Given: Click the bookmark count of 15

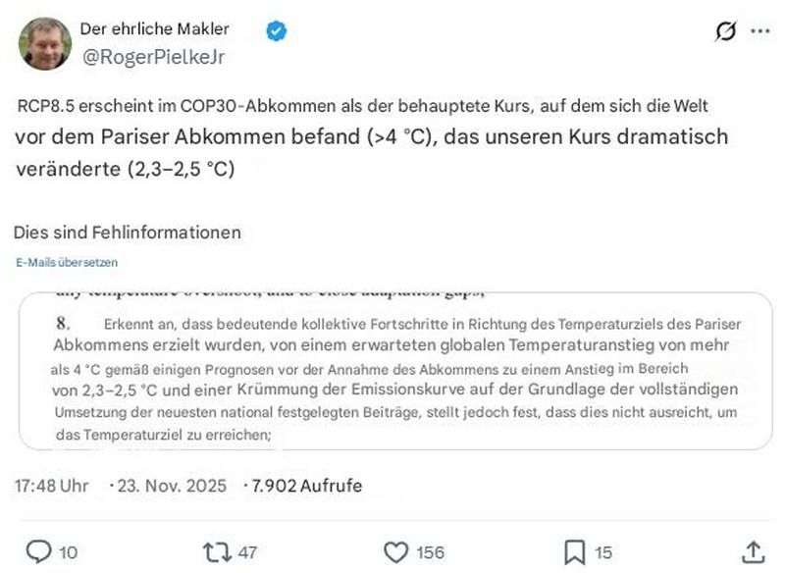Looking at the screenshot, I should click(603, 552).
